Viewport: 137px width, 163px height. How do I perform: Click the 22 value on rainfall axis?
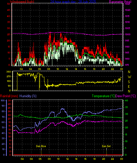9,115
